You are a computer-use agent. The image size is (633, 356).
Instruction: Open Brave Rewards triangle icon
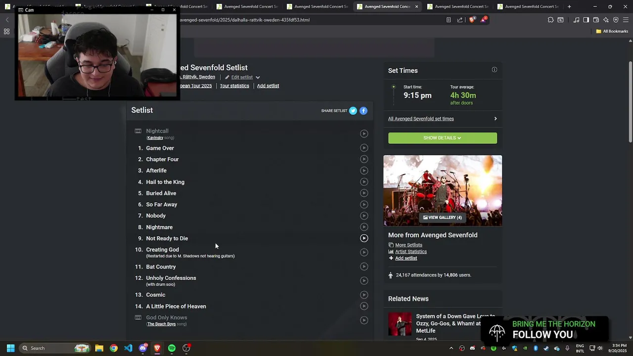tap(483, 20)
